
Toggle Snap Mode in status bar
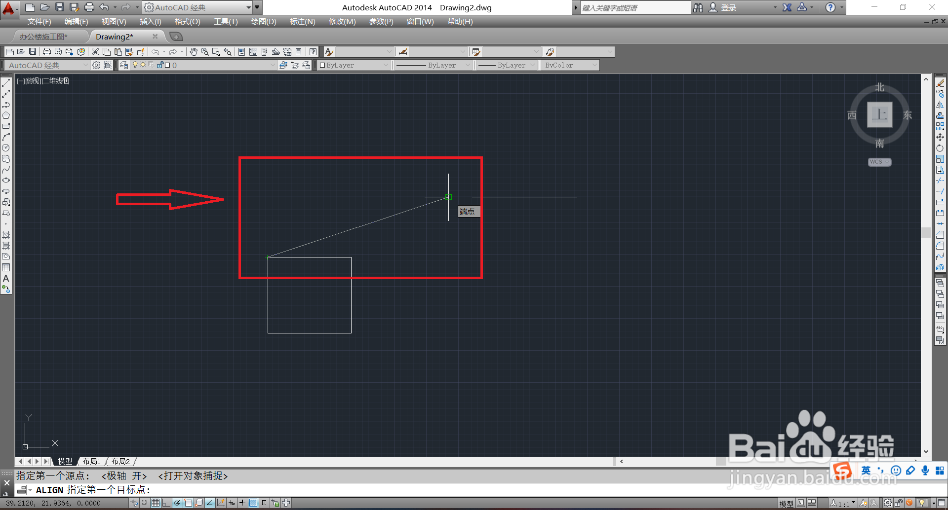click(x=145, y=503)
